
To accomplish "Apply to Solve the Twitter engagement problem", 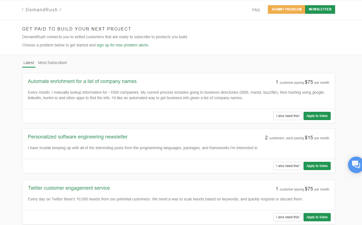I will coord(317,217).
